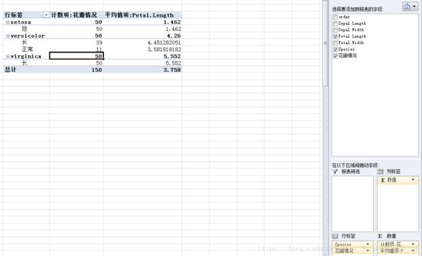422x256 pixels.
Task: Select the virginica bold average cell 5.552
Action: coord(143,56)
